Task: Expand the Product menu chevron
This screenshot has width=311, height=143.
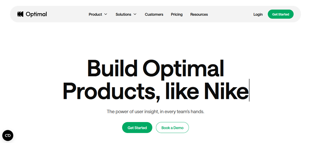Action: point(106,14)
